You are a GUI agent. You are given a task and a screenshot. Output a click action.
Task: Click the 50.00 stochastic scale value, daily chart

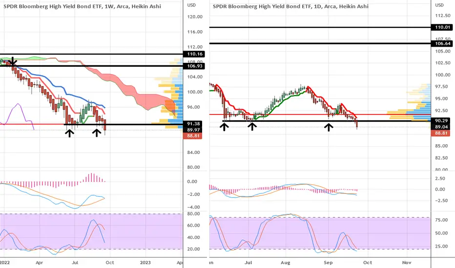point(441,233)
